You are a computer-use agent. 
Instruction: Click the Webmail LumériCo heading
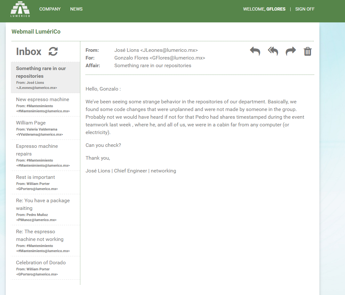tap(36, 32)
